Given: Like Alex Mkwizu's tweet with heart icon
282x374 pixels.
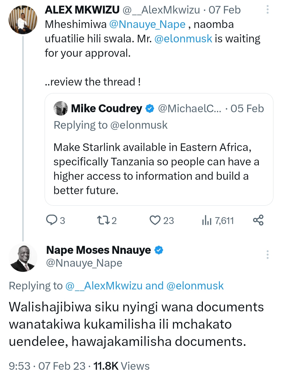Looking at the screenshot, I should point(155,220).
